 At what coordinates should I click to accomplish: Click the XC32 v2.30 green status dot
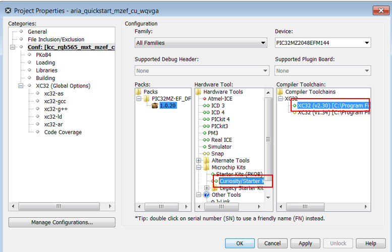[x=295, y=106]
